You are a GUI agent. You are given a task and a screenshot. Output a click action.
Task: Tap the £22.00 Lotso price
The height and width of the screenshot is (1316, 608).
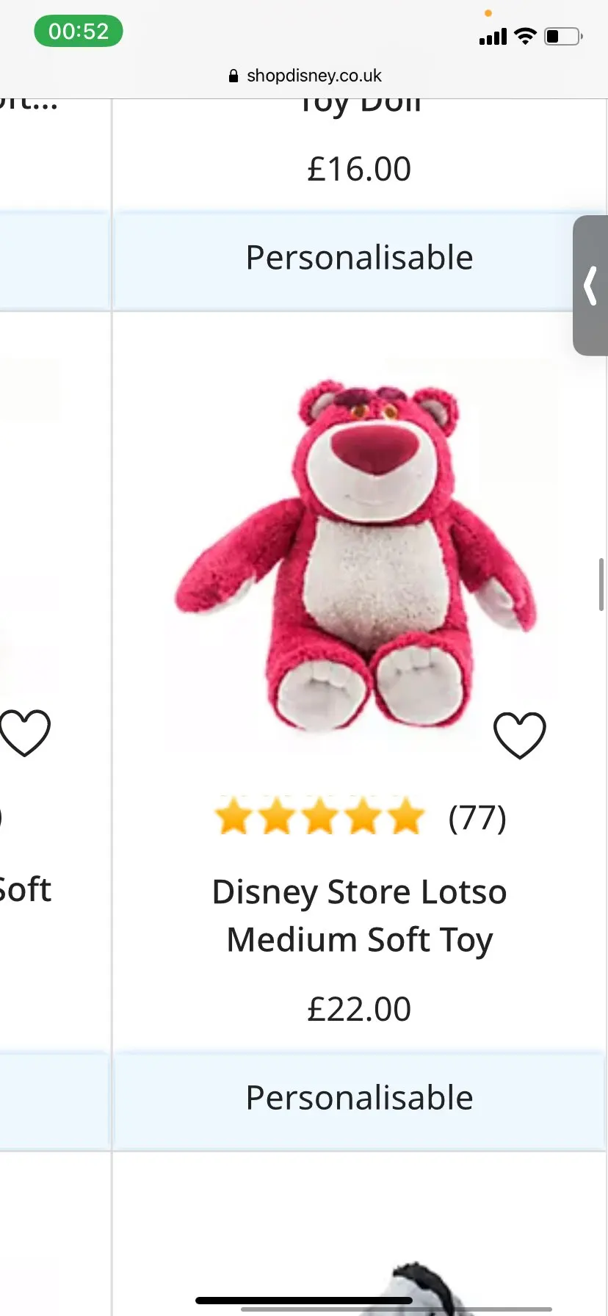point(359,1009)
